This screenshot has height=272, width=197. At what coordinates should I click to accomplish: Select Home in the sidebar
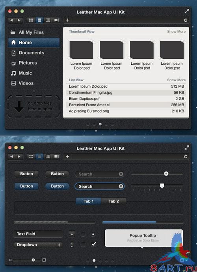click(34, 43)
